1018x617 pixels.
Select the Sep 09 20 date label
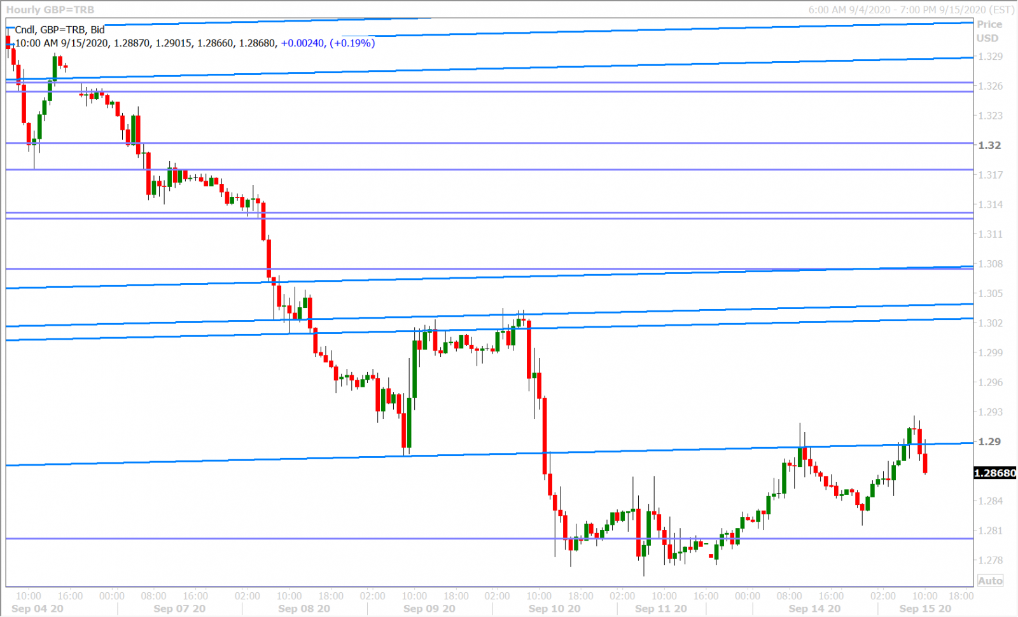pos(429,609)
